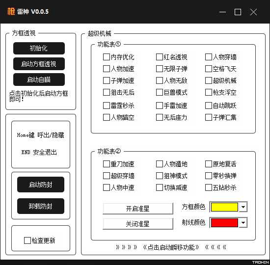Viewport: 270px width, 265px height.
Task: Check the 子弹加速 box
Action: (x=107, y=80)
